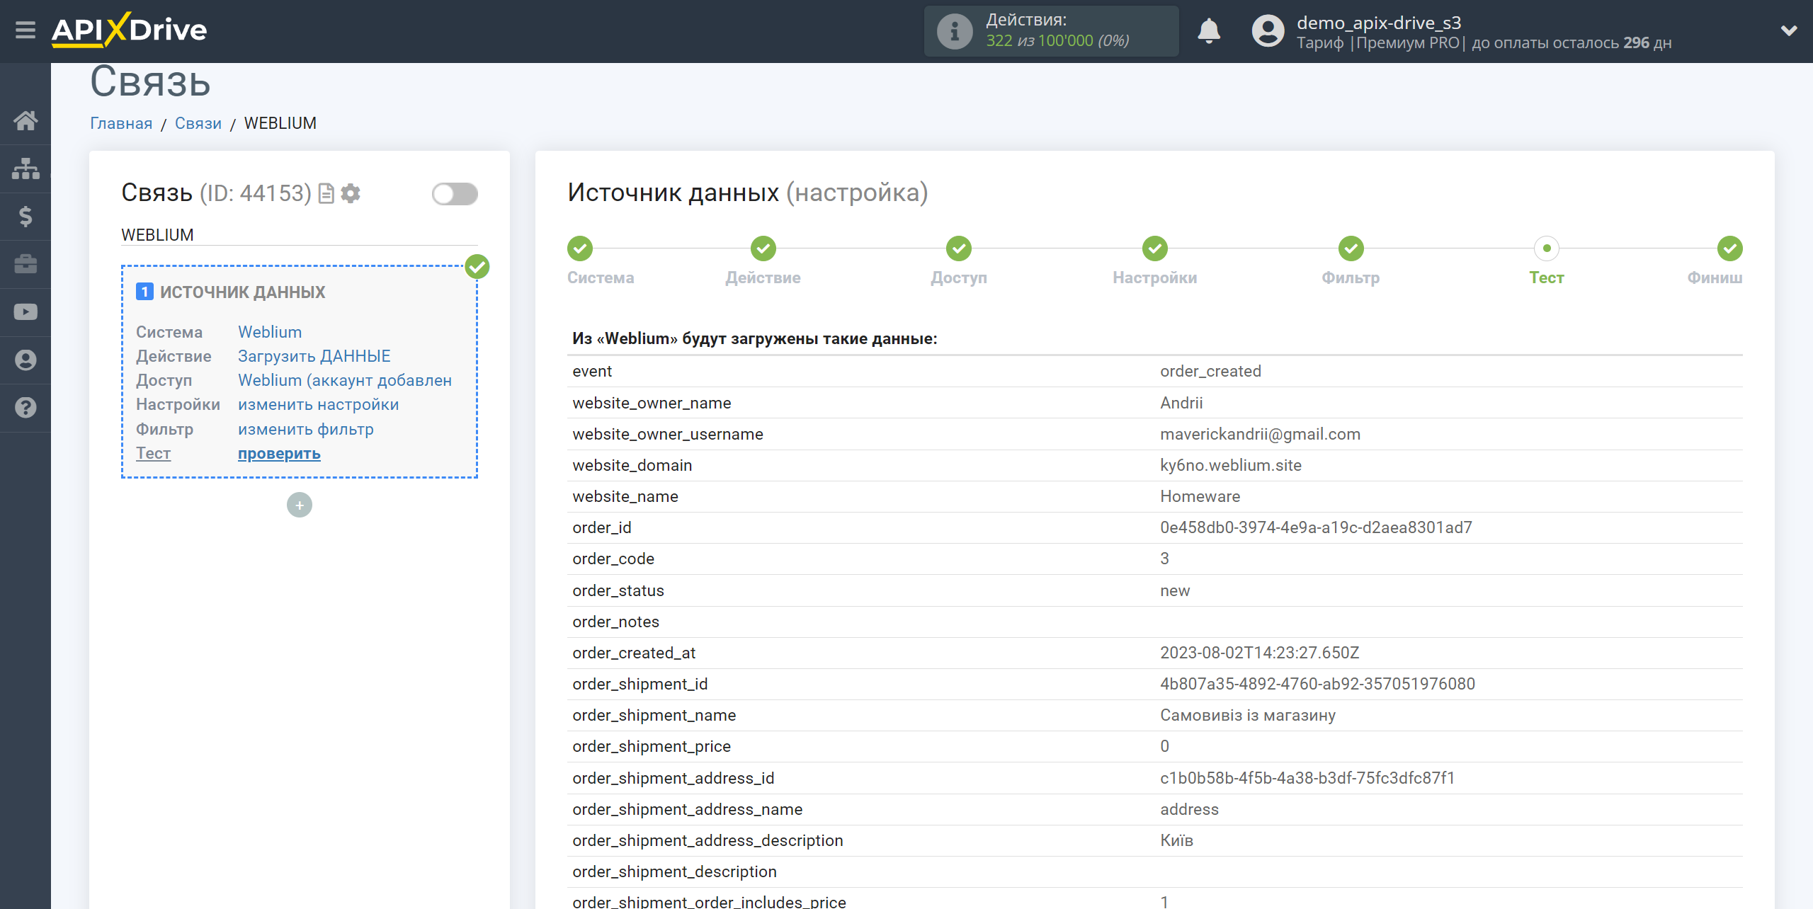Click the order_status value new

pos(1175,590)
